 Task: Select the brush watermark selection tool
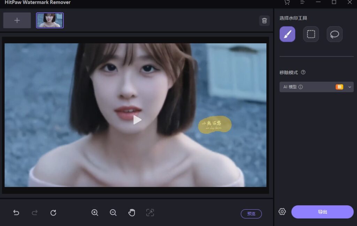point(287,34)
